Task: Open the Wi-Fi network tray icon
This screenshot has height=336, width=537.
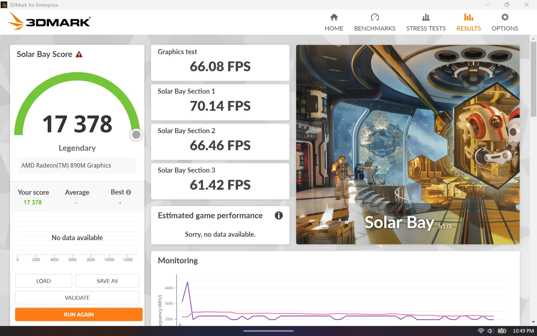Action: click(481, 331)
